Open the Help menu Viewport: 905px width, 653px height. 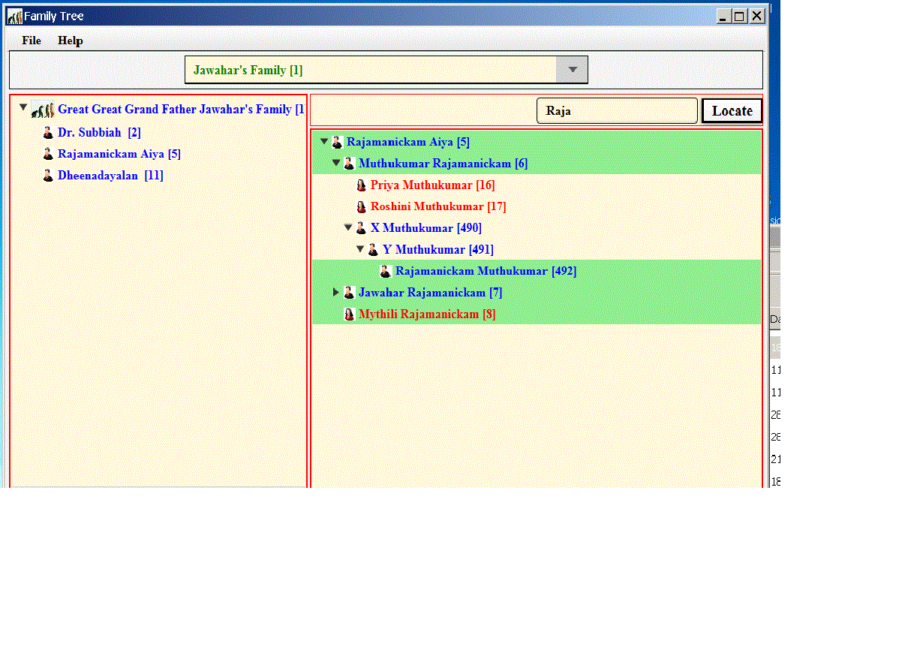71,41
